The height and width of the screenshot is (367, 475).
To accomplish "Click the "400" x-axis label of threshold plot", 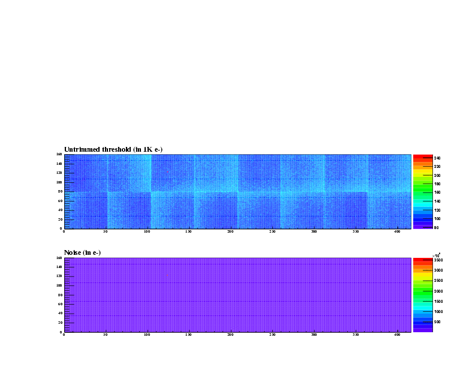I will (397, 231).
